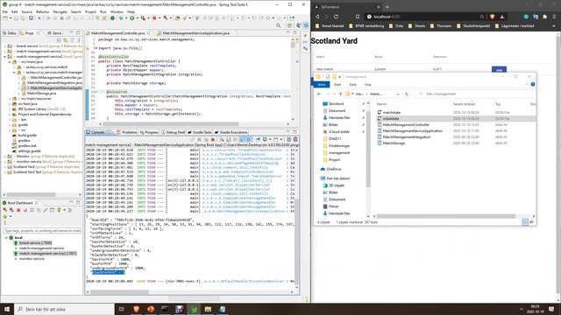561x315 pixels.
Task: Expand the File Explorer ribbon chevron
Action: (x=526, y=84)
